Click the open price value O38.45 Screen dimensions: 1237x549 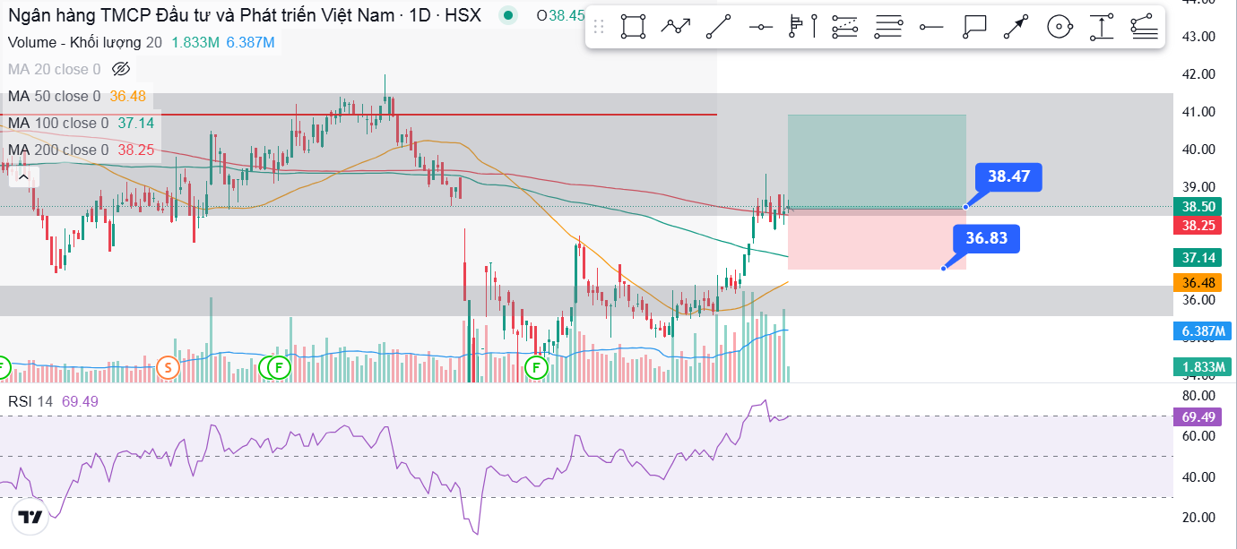[560, 15]
